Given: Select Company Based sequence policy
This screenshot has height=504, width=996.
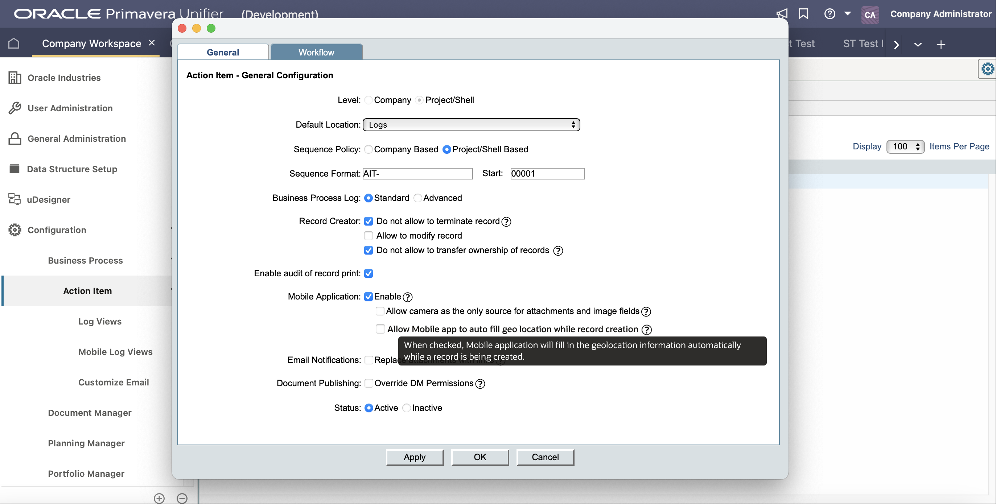Looking at the screenshot, I should coord(369,150).
